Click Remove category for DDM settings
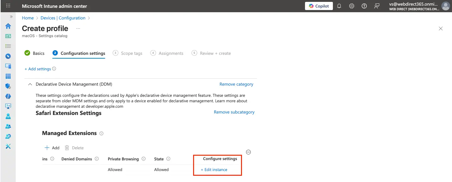Screen dimensions: 452x182 pos(236,84)
